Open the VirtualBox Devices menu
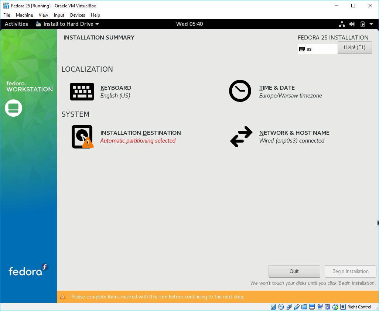 click(78, 15)
